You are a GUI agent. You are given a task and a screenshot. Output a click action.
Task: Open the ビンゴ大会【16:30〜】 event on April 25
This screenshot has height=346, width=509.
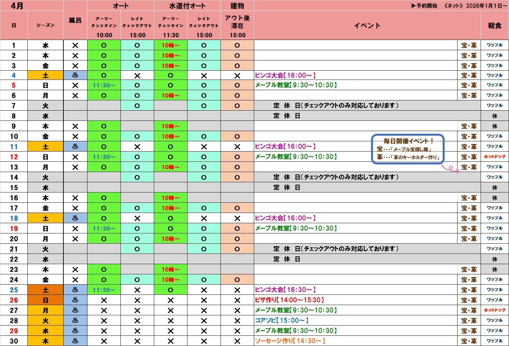point(285,290)
